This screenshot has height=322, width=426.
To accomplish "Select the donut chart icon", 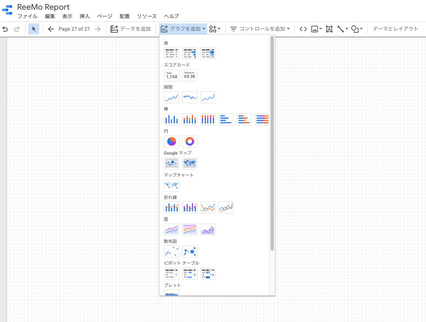I will click(189, 142).
